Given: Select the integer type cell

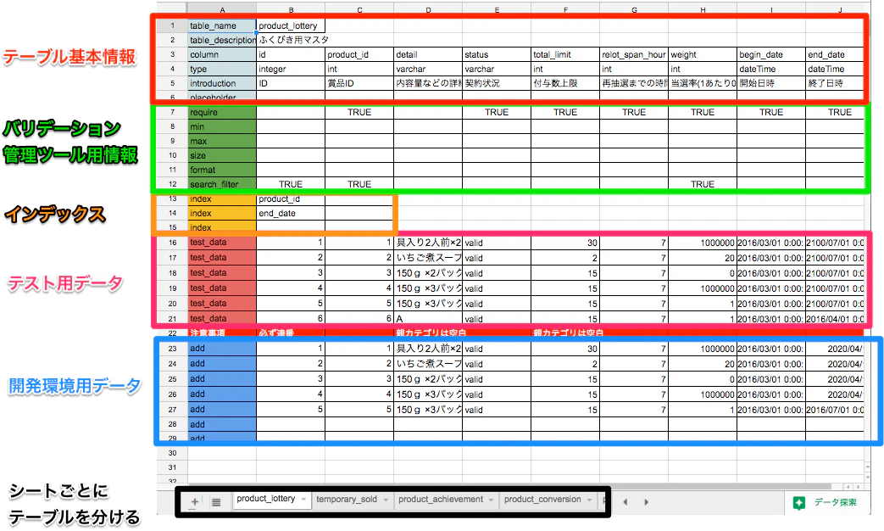Looking at the screenshot, I should [x=291, y=69].
